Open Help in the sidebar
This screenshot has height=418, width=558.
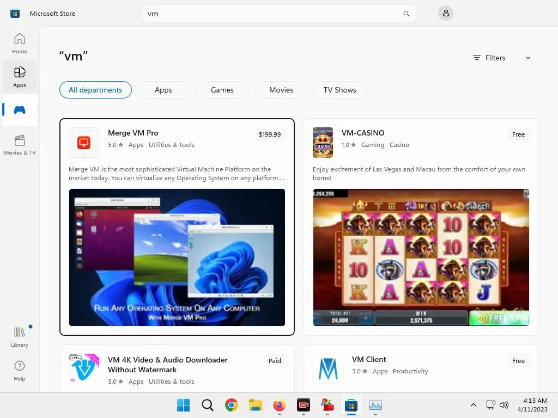20,371
